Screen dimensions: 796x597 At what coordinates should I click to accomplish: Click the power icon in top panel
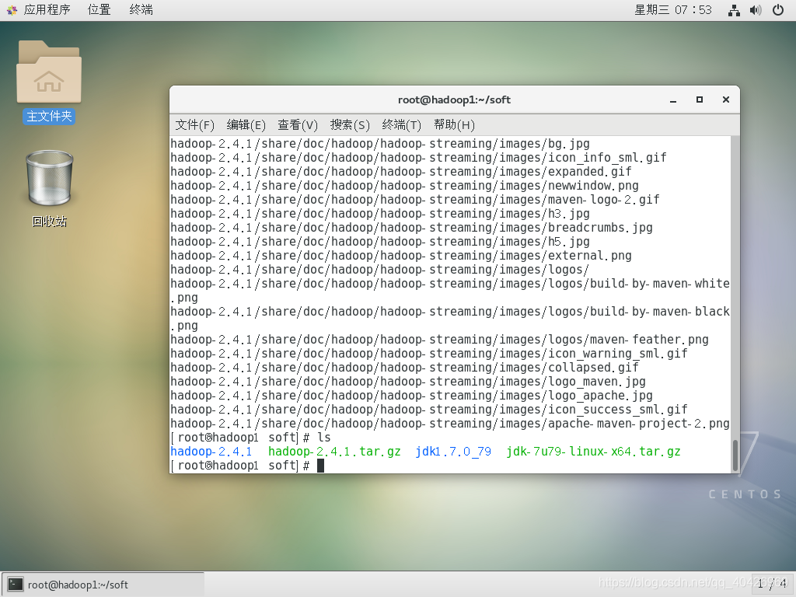(x=777, y=10)
